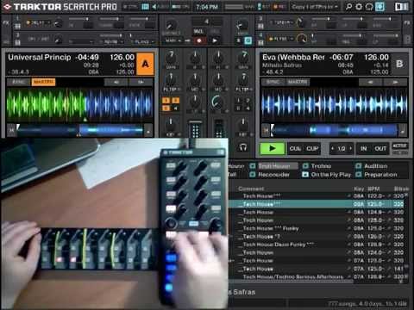Click the CUE button on Deck B

(x=295, y=148)
